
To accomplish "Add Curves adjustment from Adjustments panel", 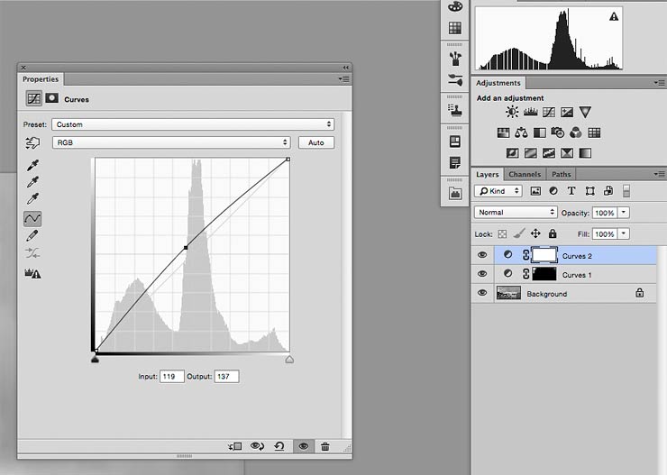I will (x=549, y=112).
